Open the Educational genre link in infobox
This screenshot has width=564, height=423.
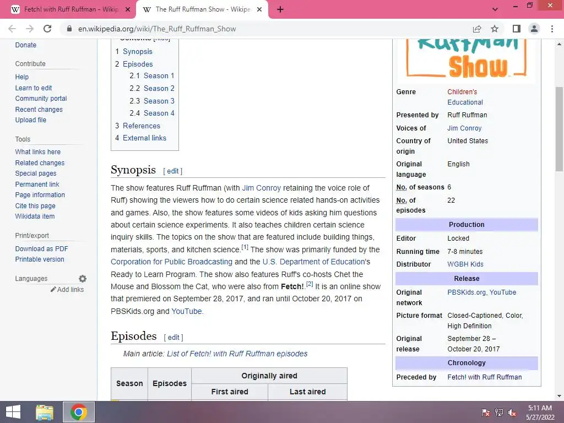pyautogui.click(x=465, y=102)
